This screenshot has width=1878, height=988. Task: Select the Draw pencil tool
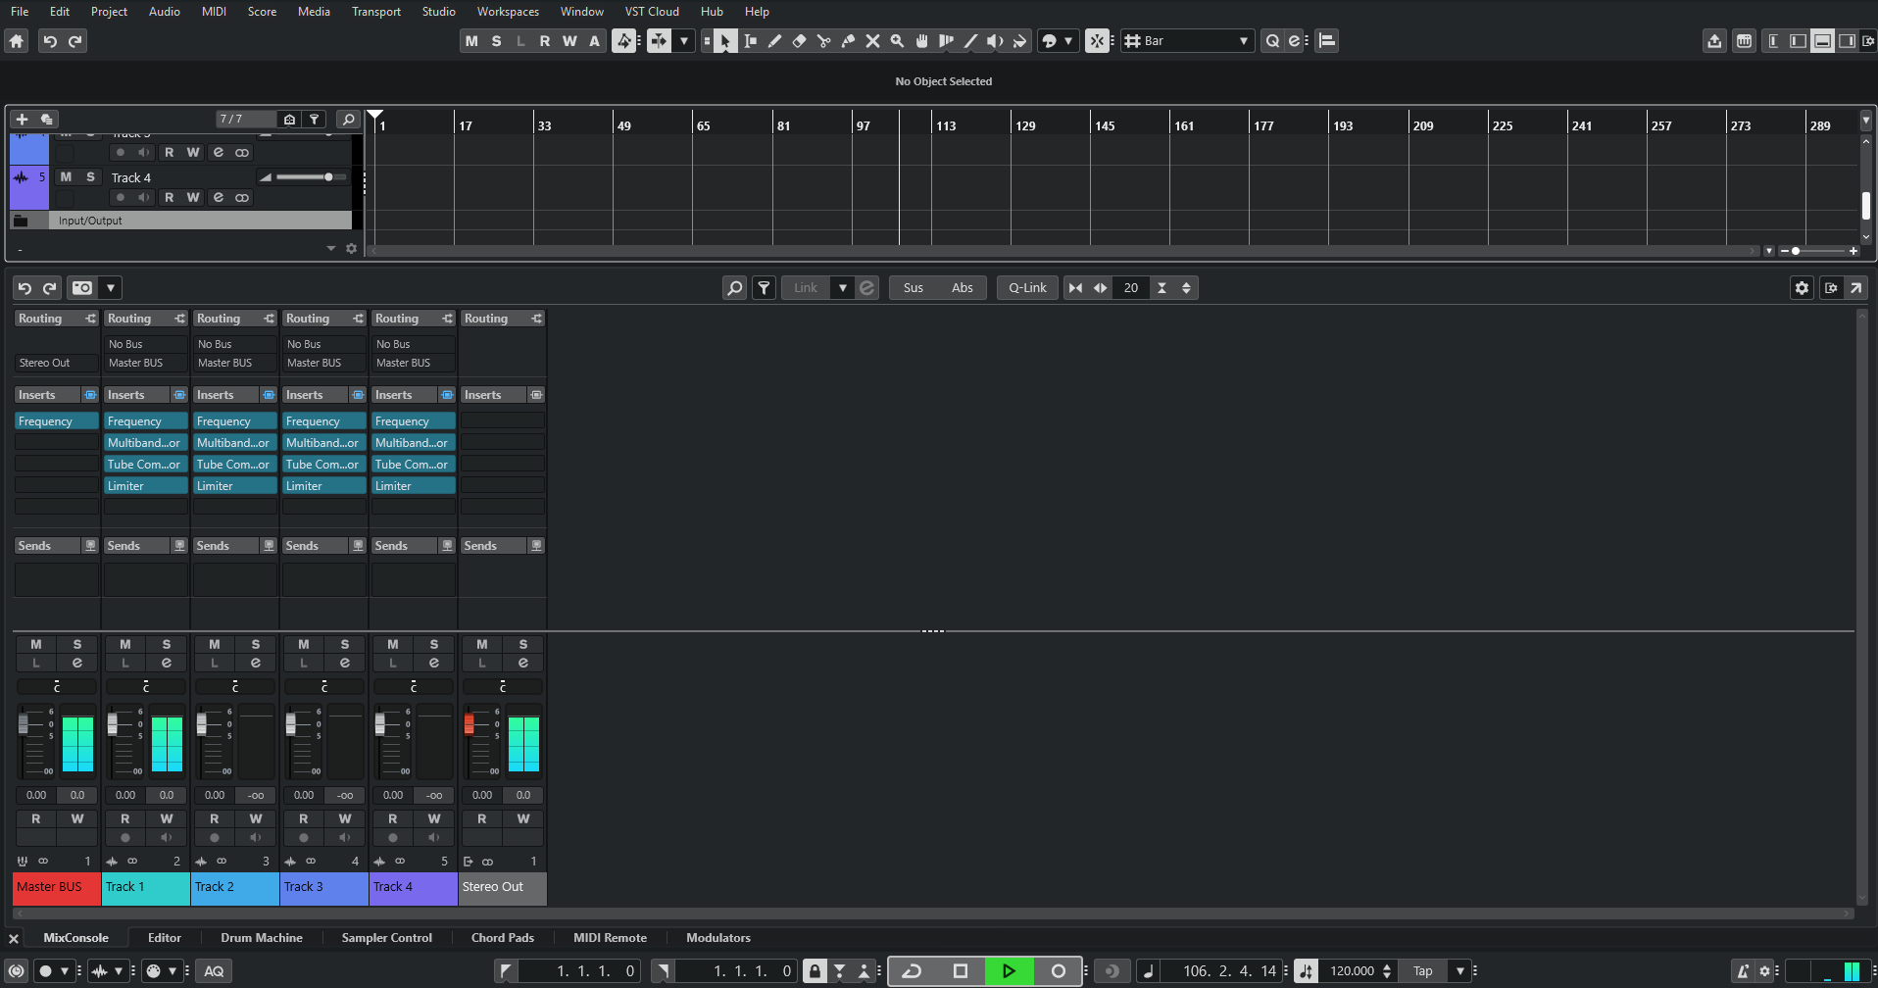coord(774,41)
